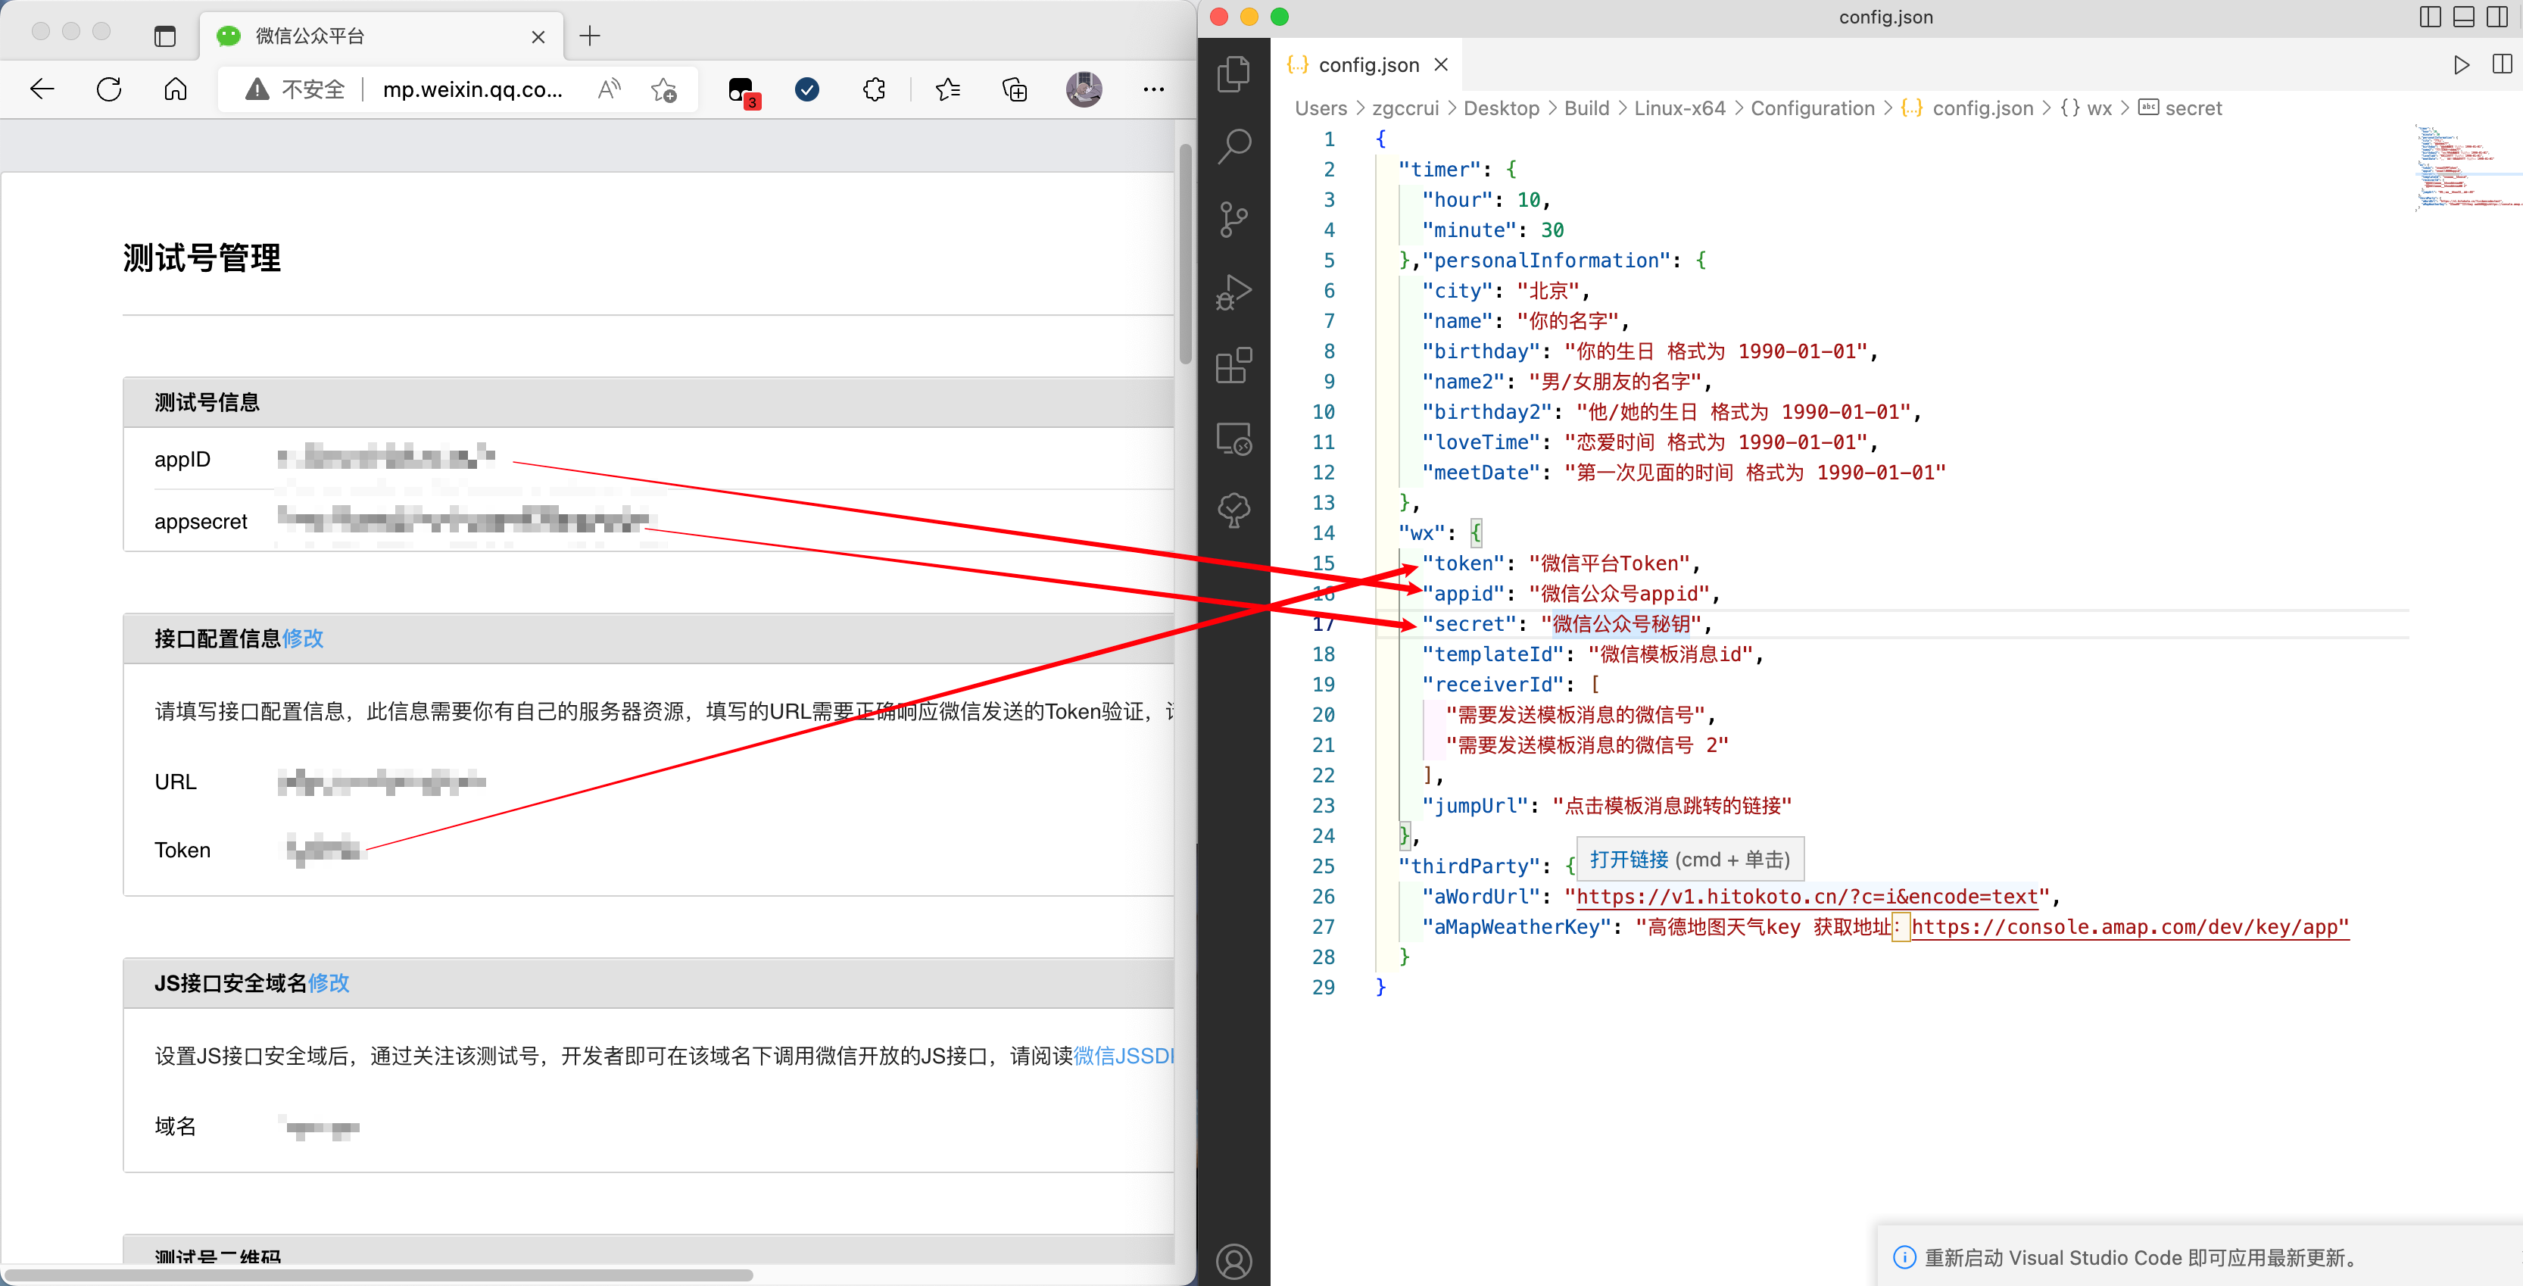
Task: Select the config.json editor tab
Action: (1365, 64)
